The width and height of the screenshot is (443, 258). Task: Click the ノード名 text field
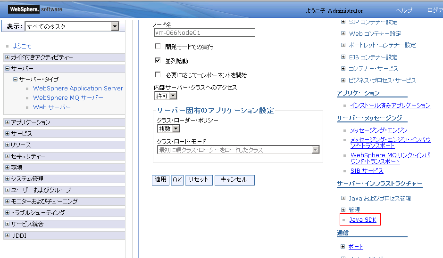point(205,32)
